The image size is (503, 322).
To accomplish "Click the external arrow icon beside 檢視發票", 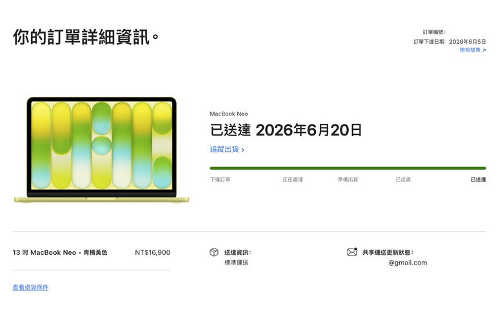I will point(484,50).
